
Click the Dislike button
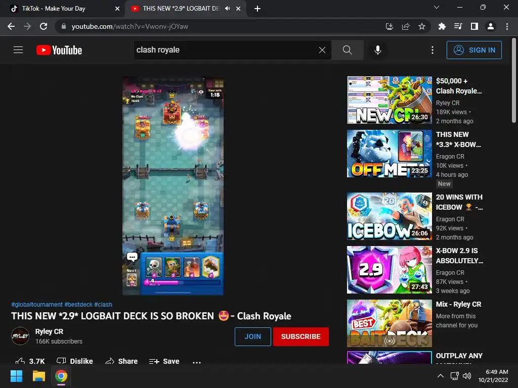point(75,361)
